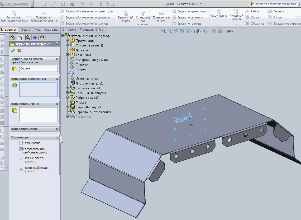Click the Копировать элементы selection box

pyautogui.click(x=39, y=90)
